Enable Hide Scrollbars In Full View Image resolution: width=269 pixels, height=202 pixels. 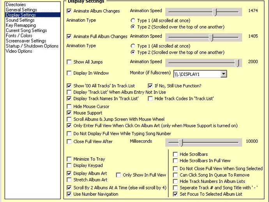175,161
